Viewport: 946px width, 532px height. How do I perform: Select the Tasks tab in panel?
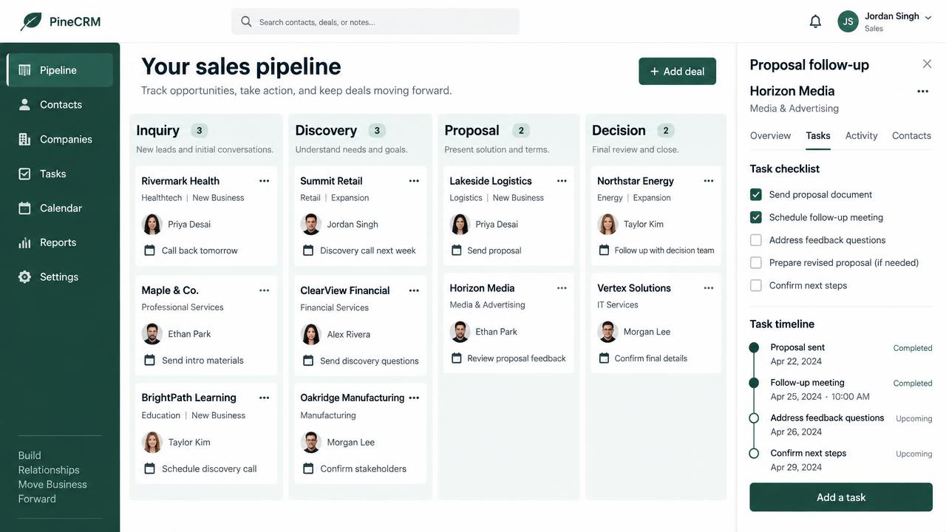pos(818,135)
